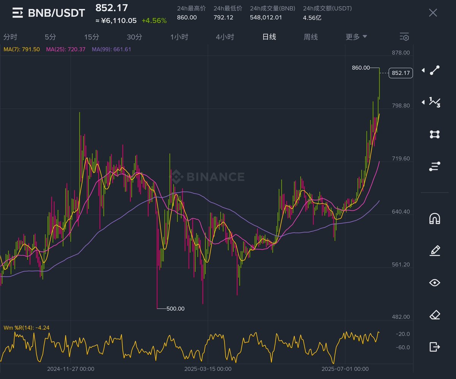Toggle the magnet snap mode
The image size is (456, 379).
coord(435,219)
